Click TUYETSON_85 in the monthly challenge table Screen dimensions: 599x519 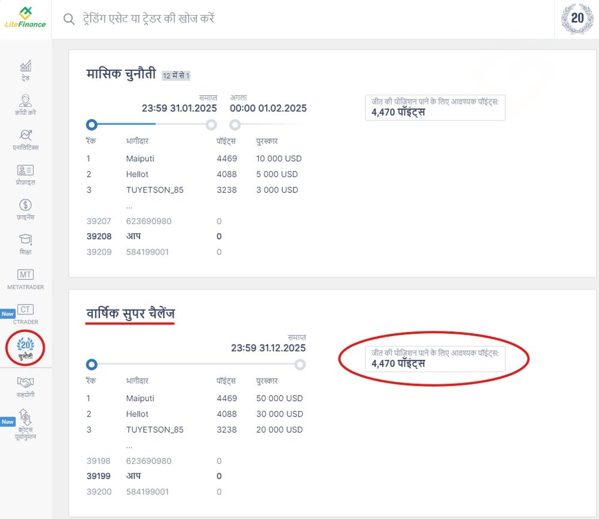point(155,190)
